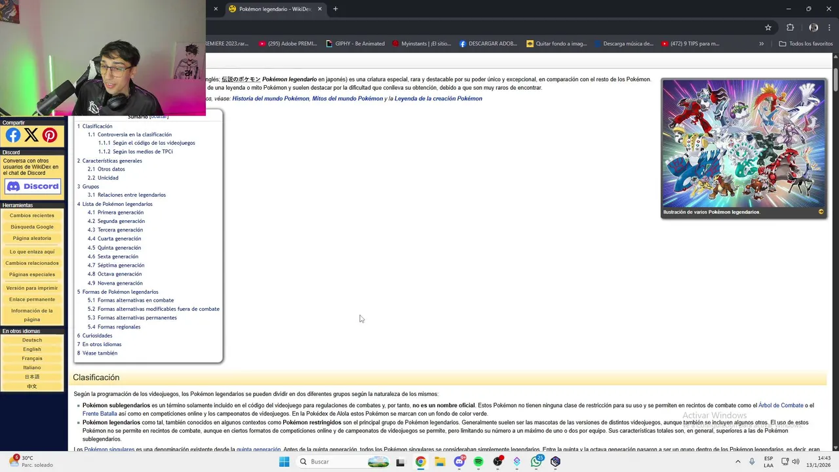Open Spotify from the taskbar
Screen dimensions: 839x472
478,462
